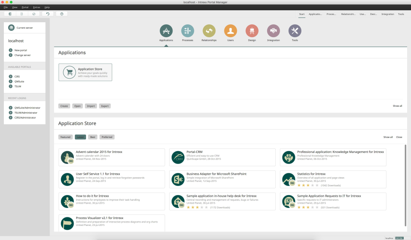Click the refresh arrow toolbar icon

(x=48, y=14)
